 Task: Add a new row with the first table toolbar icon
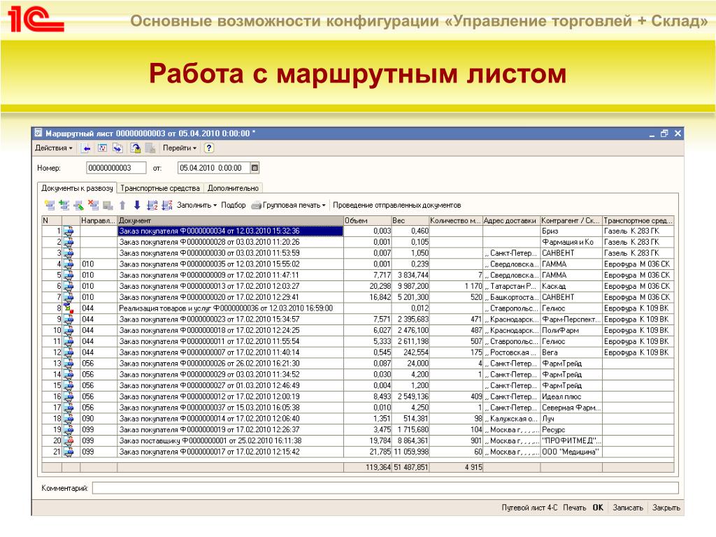point(50,205)
